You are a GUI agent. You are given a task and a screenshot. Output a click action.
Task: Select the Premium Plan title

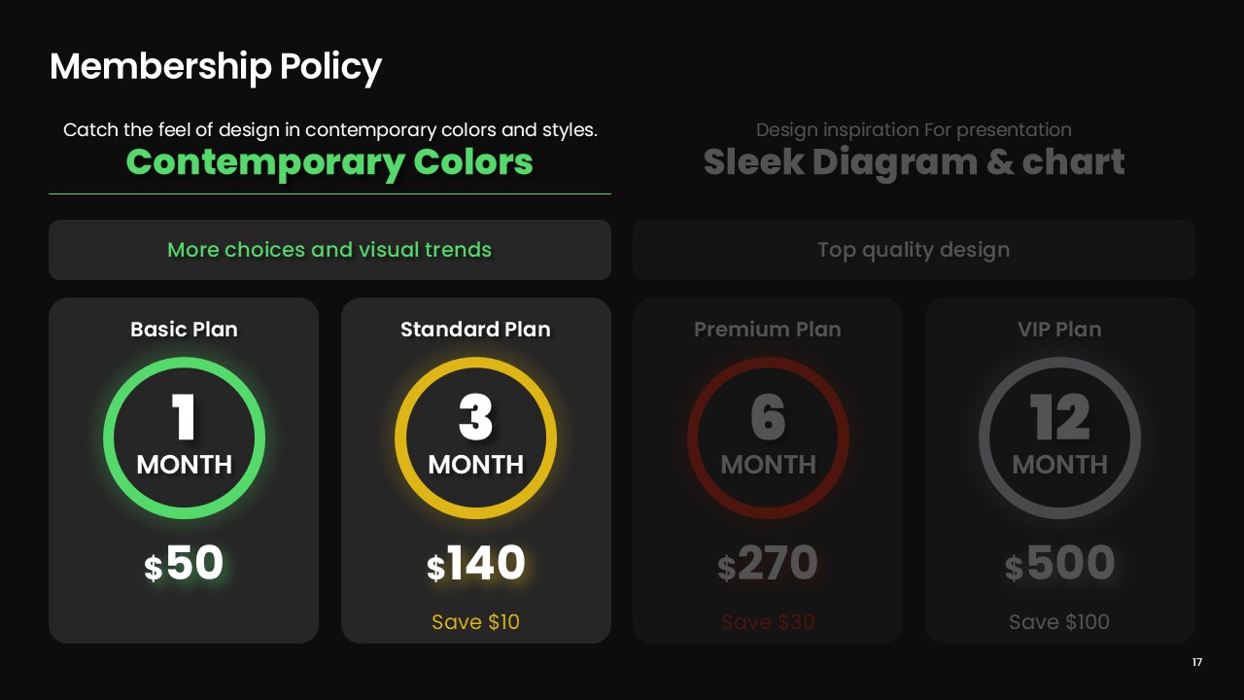coord(768,330)
